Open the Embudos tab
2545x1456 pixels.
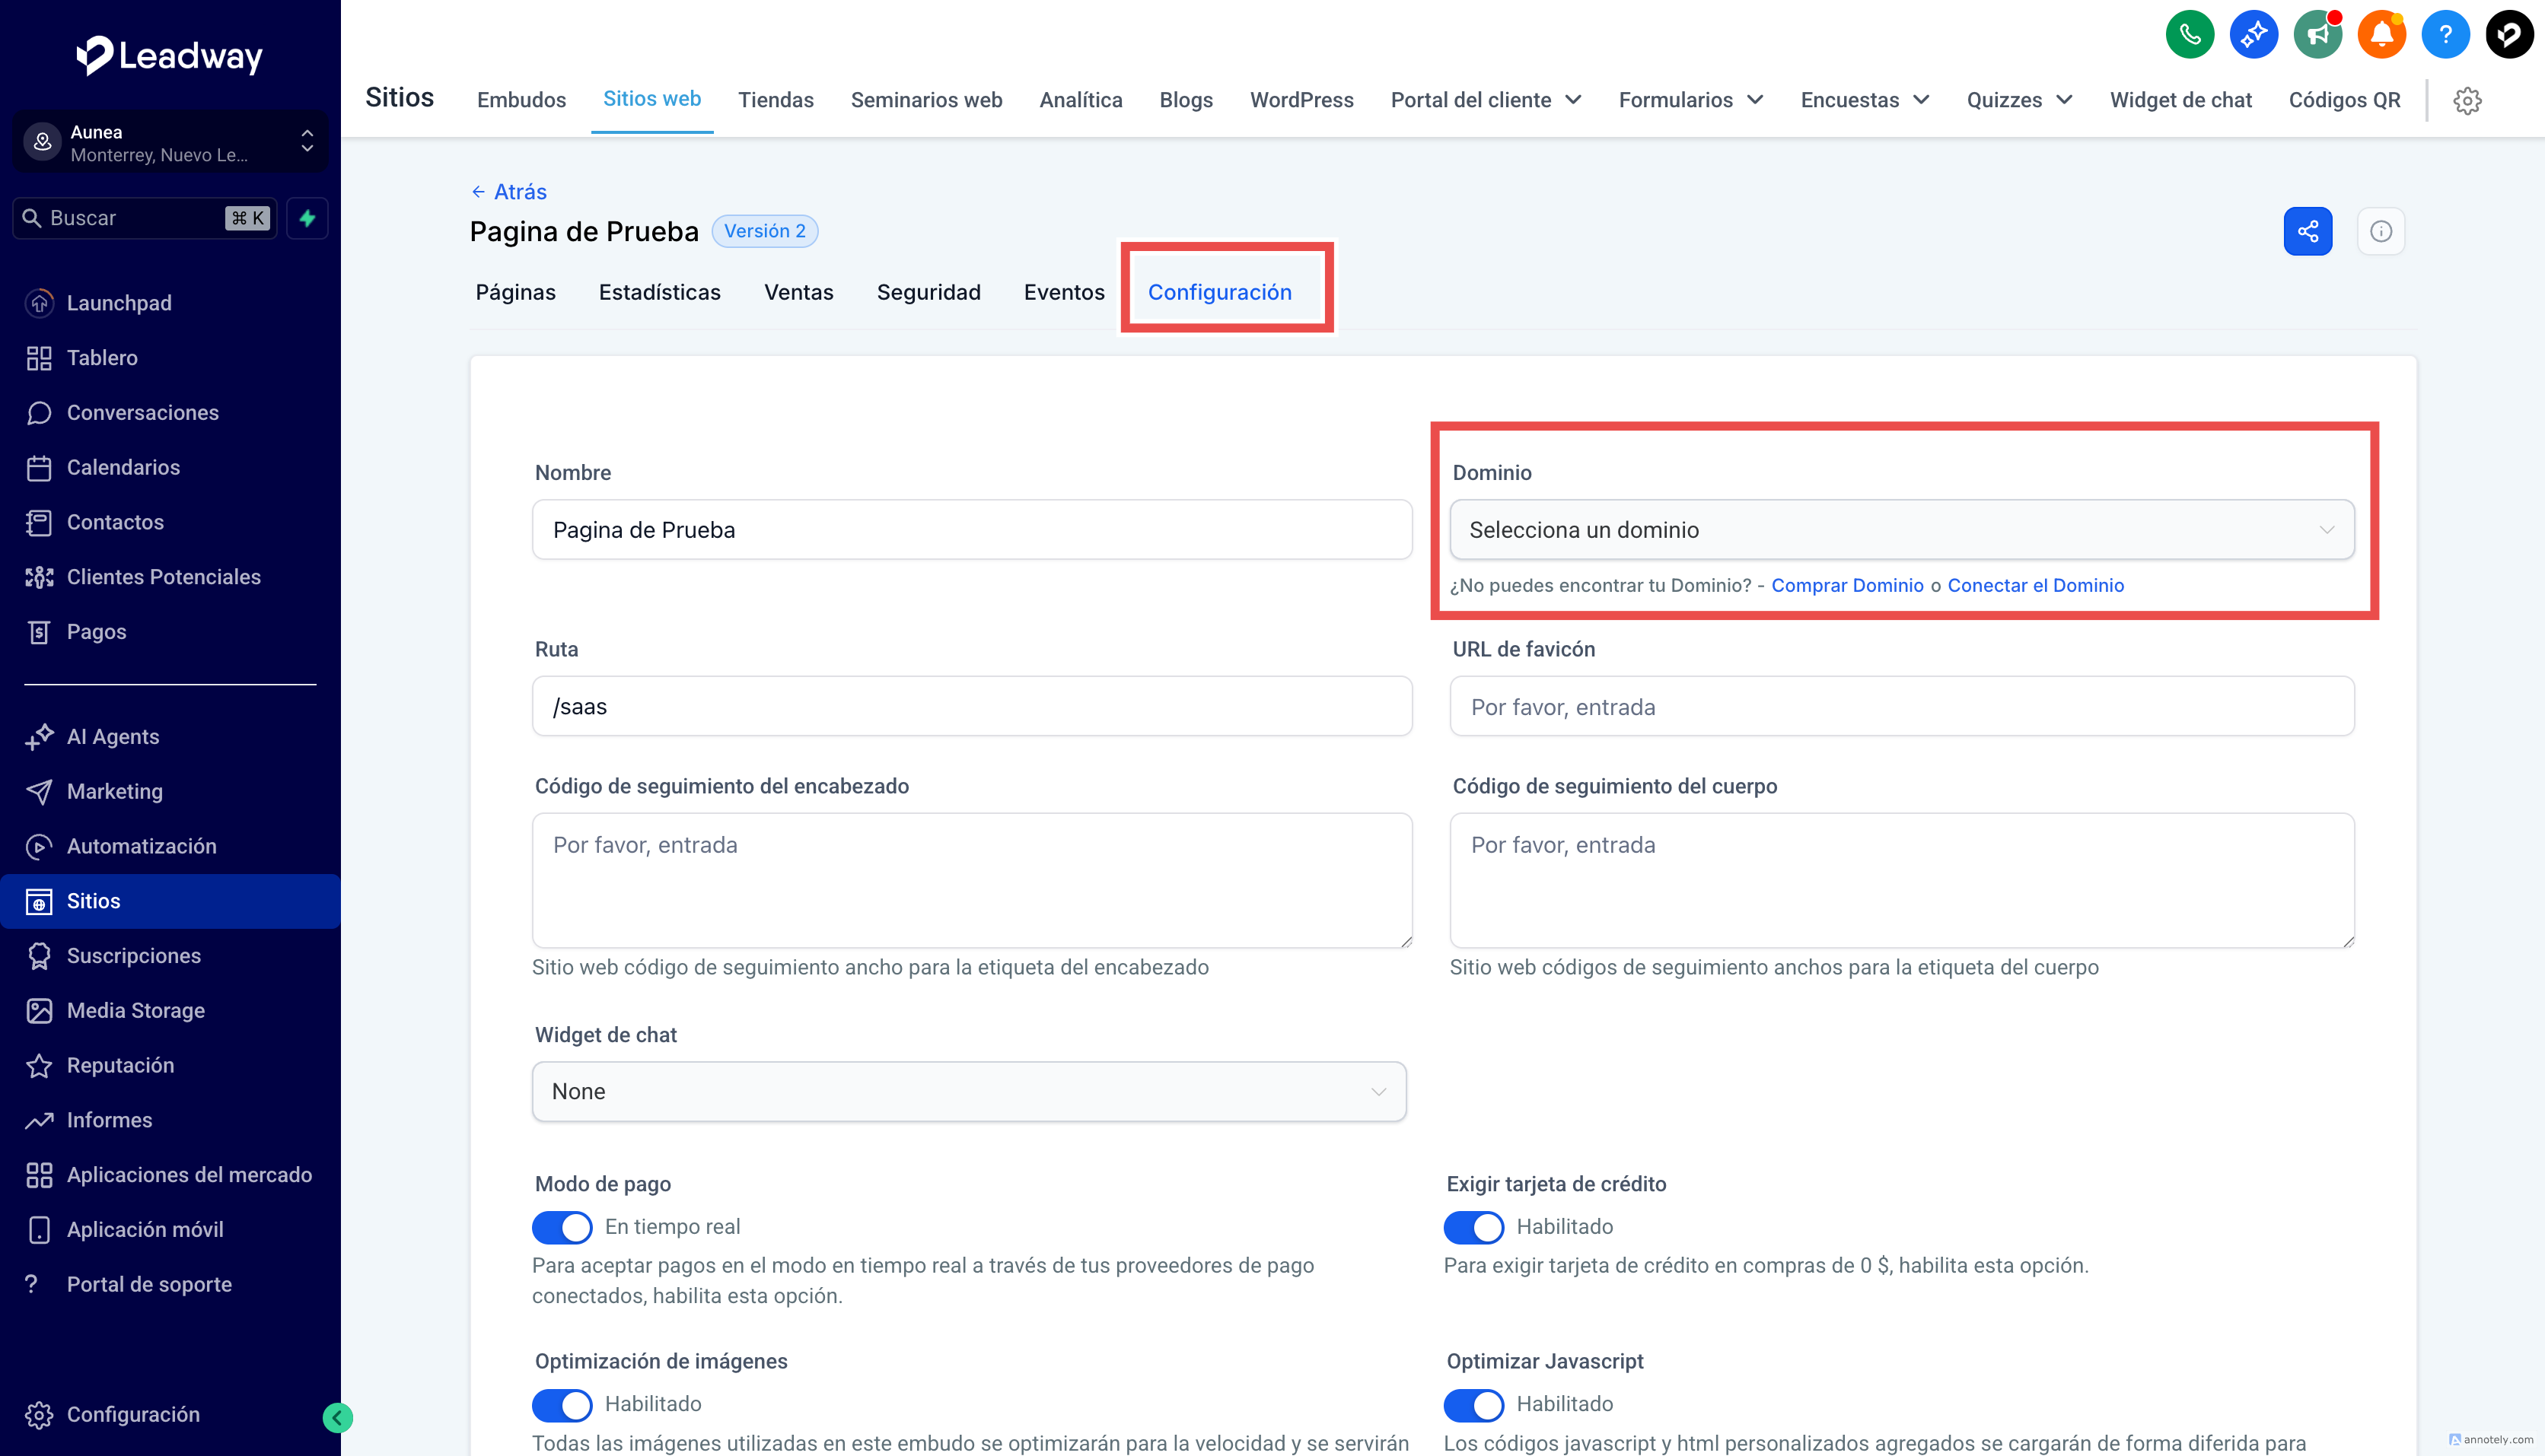521,100
